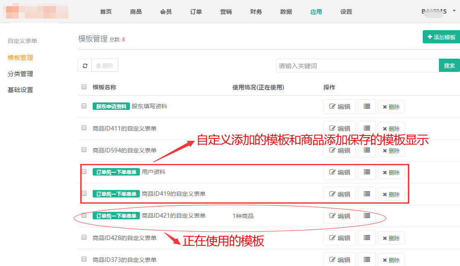The image size is (460, 266).
Task: Tick checkbox for 商品ID421 template
Action: tap(84, 215)
